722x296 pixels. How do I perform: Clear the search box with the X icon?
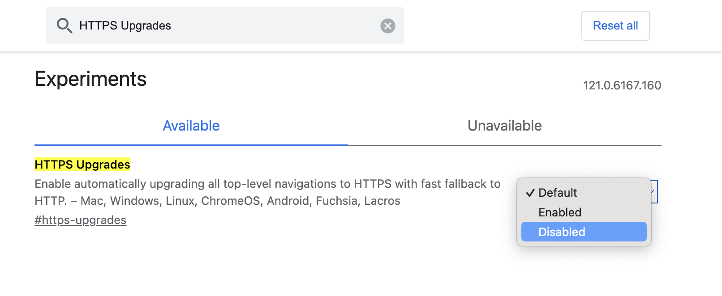click(x=388, y=26)
